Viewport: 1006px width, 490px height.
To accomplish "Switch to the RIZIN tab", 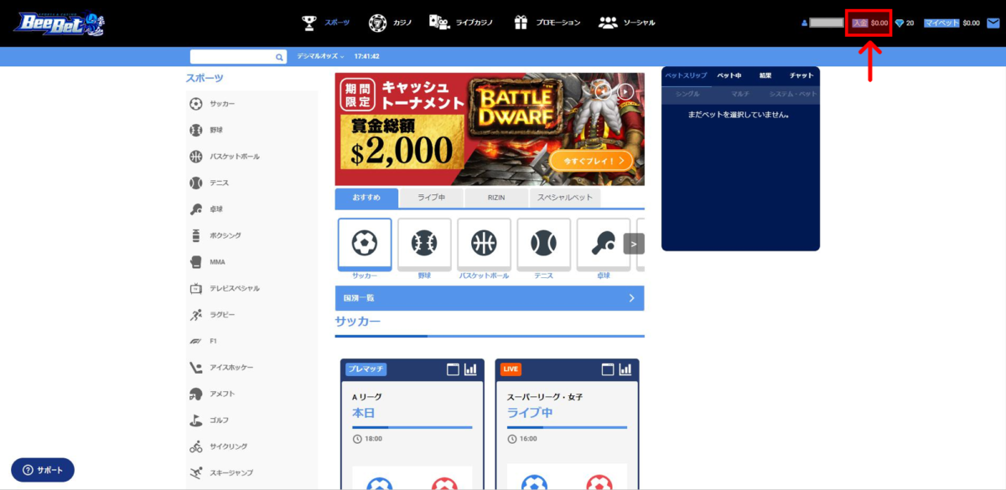I will pyautogui.click(x=496, y=198).
